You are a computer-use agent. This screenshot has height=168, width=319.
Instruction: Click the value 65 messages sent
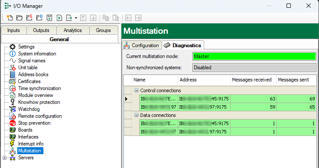tap(312, 107)
